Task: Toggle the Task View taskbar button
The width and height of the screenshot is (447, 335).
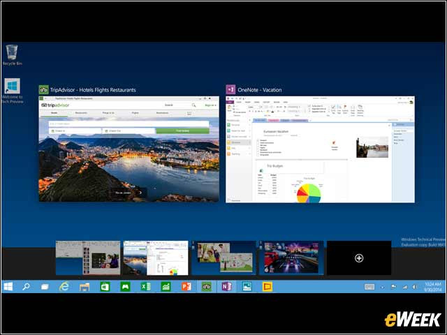Action: 45,287
